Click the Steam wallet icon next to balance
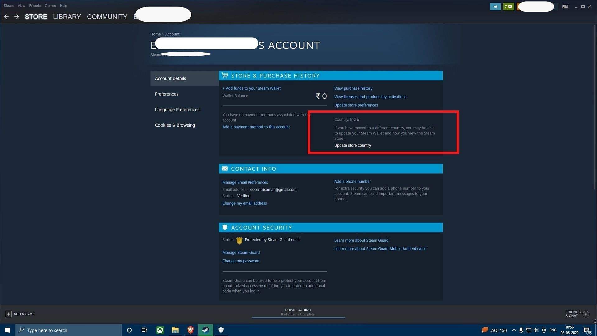The image size is (597, 336). point(318,96)
